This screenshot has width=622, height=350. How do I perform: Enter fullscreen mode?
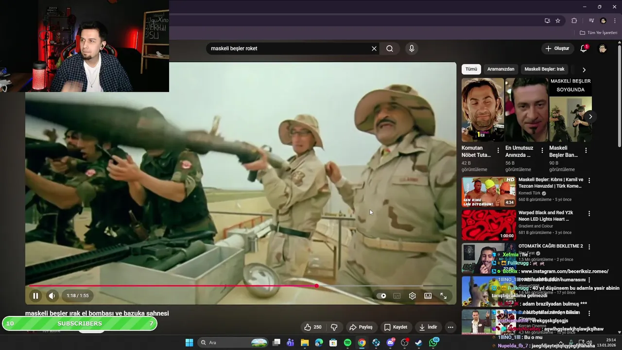coord(443,296)
